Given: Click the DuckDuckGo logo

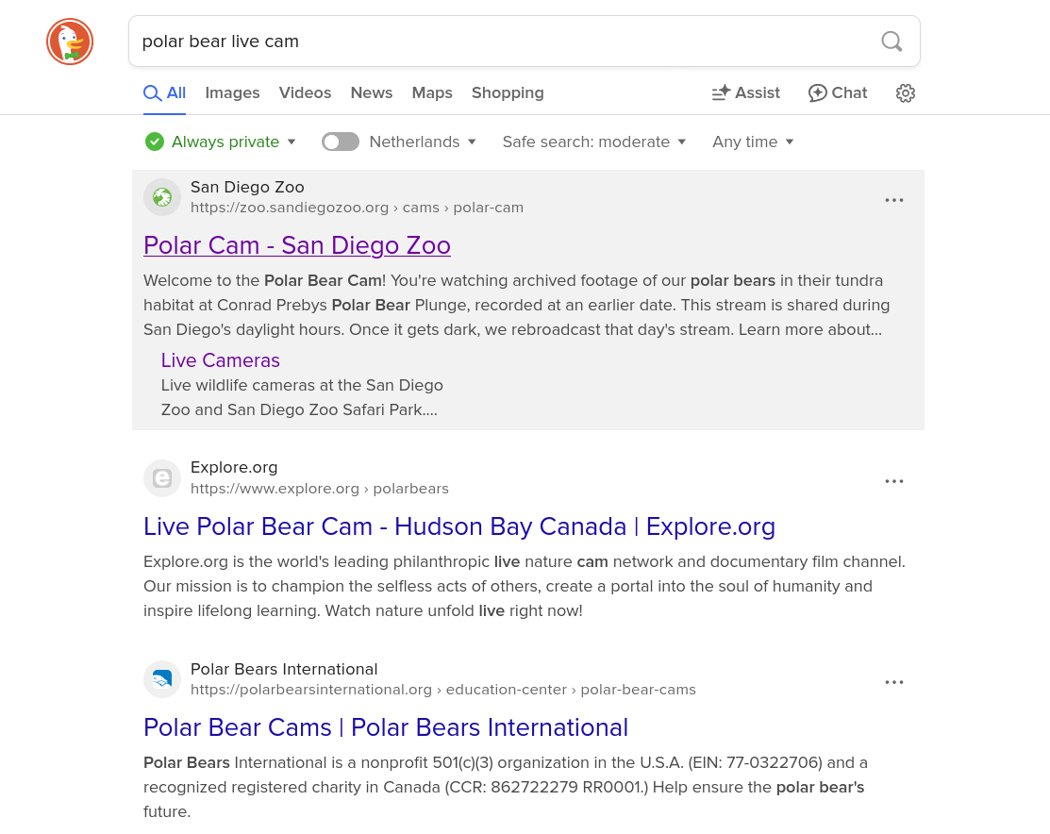Looking at the screenshot, I should (x=70, y=42).
